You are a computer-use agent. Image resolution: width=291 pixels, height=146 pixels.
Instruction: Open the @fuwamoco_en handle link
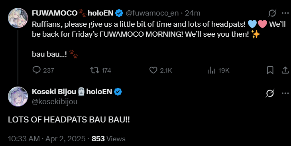(152, 13)
